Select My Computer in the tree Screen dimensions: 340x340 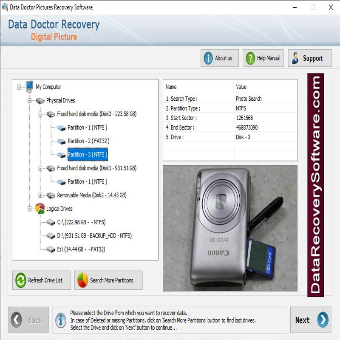[48, 87]
